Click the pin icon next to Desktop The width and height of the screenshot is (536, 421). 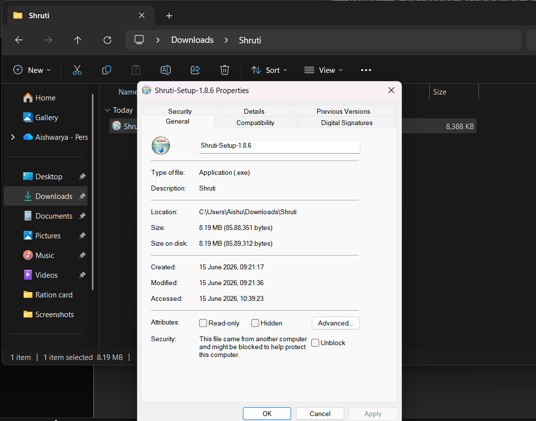pyautogui.click(x=83, y=177)
